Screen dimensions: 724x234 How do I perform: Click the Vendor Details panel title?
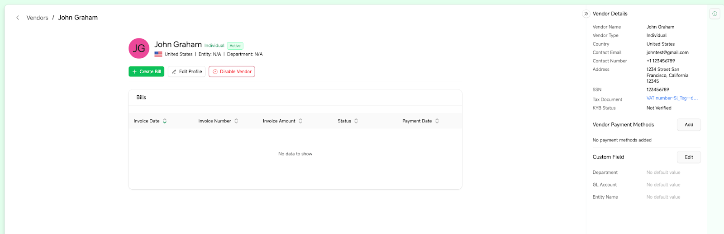point(610,14)
